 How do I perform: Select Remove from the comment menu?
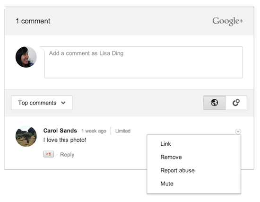click(x=171, y=157)
